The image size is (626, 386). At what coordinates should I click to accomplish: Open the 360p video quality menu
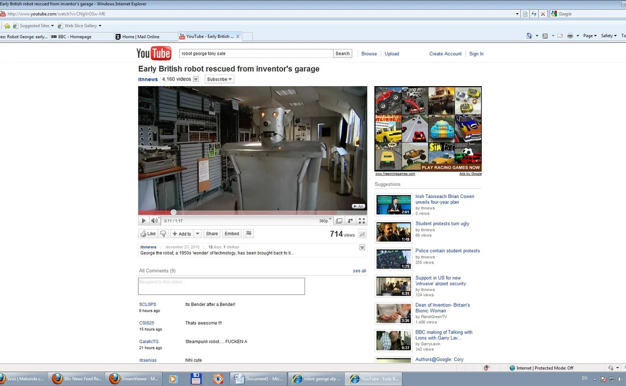point(325,221)
